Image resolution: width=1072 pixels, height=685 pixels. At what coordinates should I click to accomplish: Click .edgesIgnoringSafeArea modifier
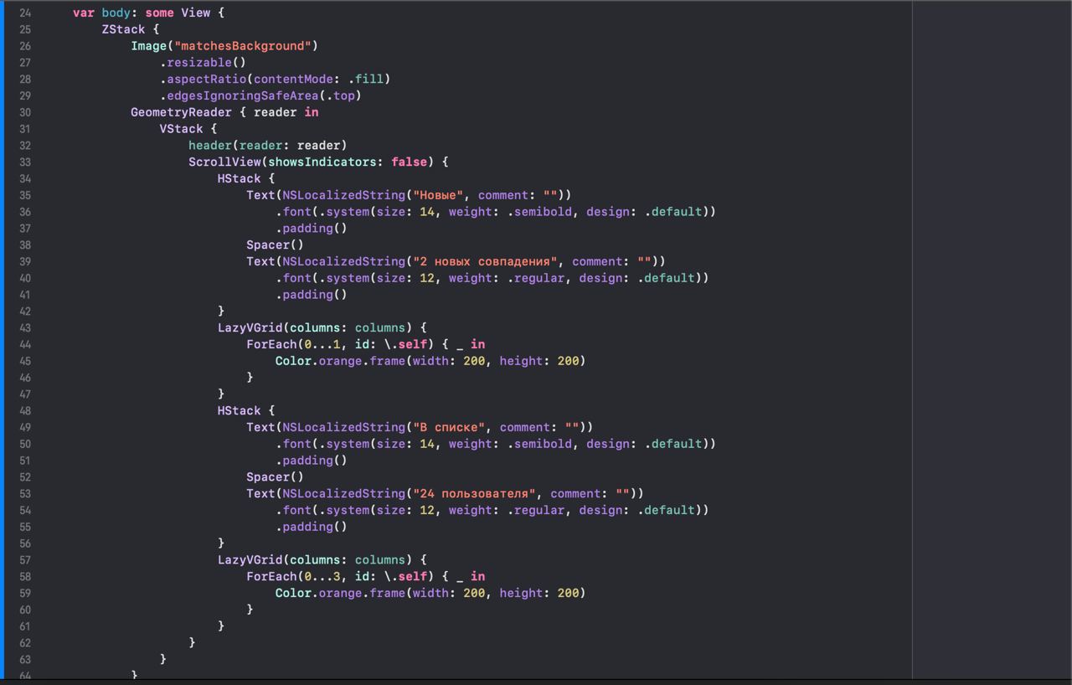tap(239, 95)
